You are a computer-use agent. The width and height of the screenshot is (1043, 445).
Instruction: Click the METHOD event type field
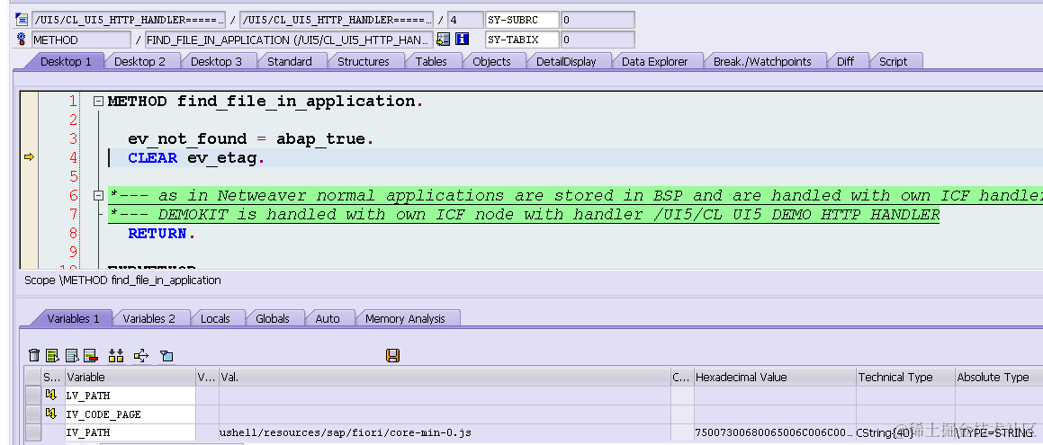(81, 40)
